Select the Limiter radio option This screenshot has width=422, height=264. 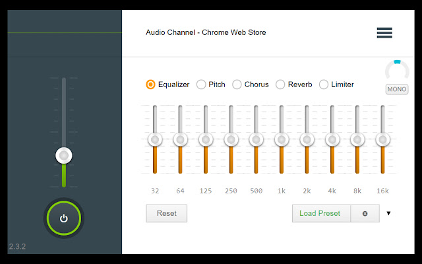pos(324,84)
